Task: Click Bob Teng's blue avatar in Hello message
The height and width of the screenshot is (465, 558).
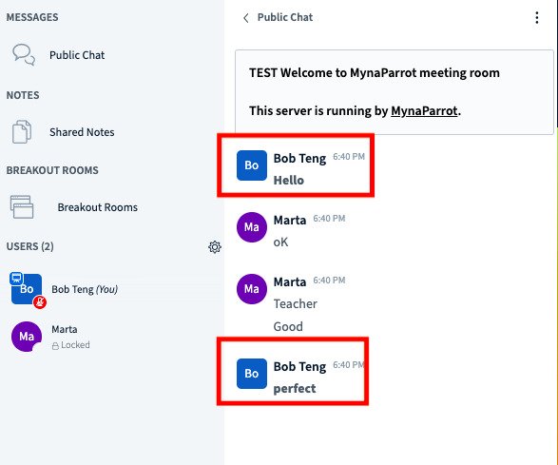Action: (252, 165)
